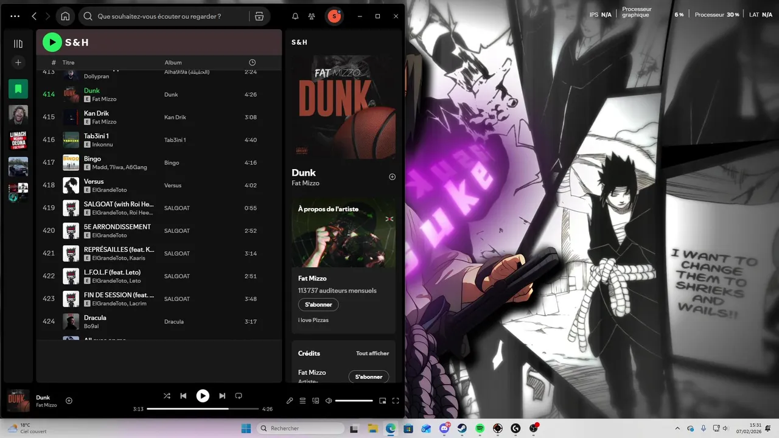Select the Bingo track row
The height and width of the screenshot is (438, 779).
click(159, 162)
